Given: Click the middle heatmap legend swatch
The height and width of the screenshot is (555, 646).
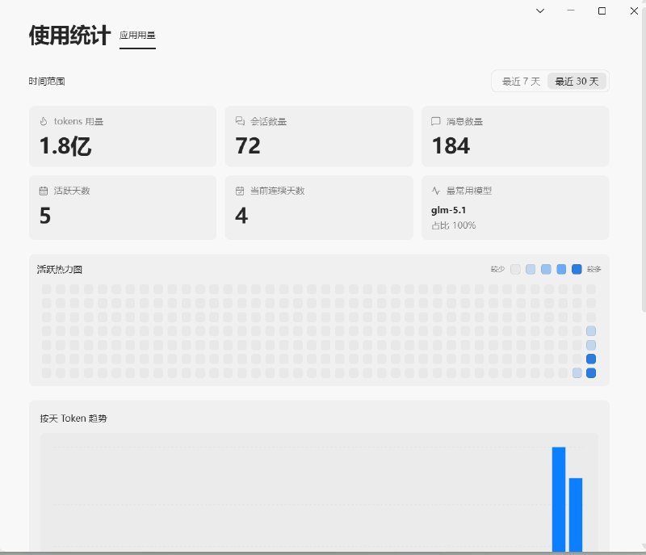Looking at the screenshot, I should pyautogui.click(x=546, y=270).
